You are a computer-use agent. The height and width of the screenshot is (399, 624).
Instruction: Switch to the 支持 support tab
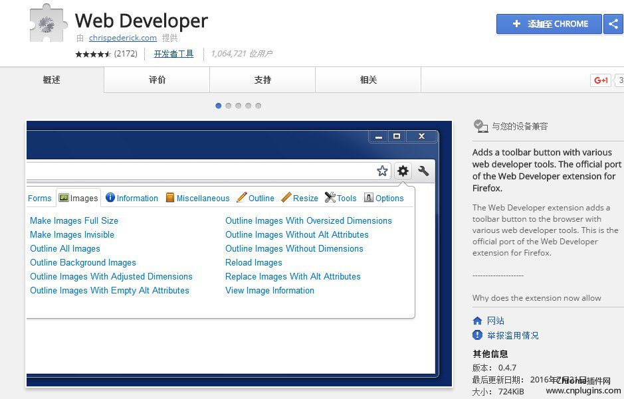point(262,80)
